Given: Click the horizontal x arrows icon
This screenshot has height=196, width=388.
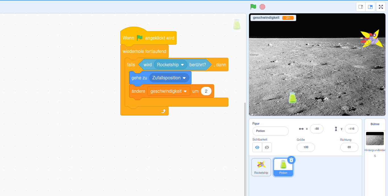Looking at the screenshot, I should tap(301, 129).
